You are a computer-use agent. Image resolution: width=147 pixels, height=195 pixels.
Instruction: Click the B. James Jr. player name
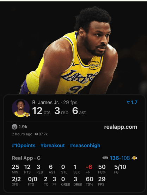pos(45,102)
